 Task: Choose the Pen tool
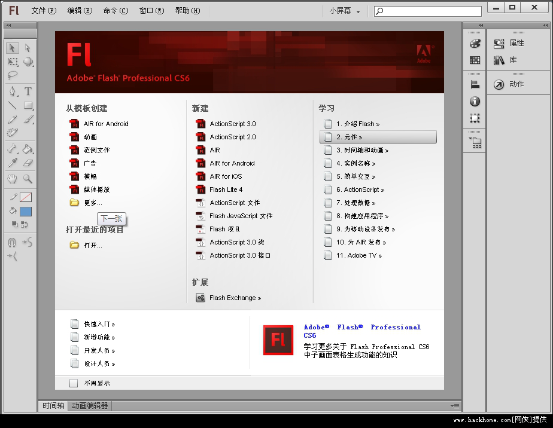click(13, 91)
